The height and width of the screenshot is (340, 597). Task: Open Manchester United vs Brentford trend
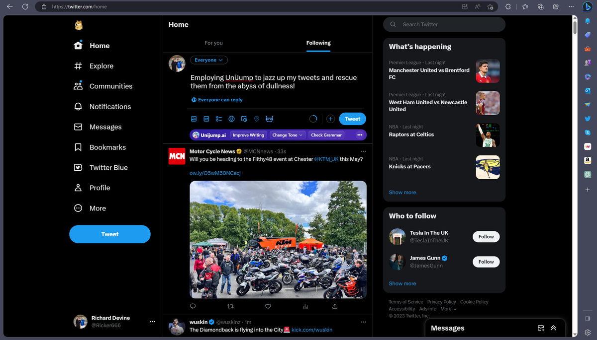click(444, 70)
